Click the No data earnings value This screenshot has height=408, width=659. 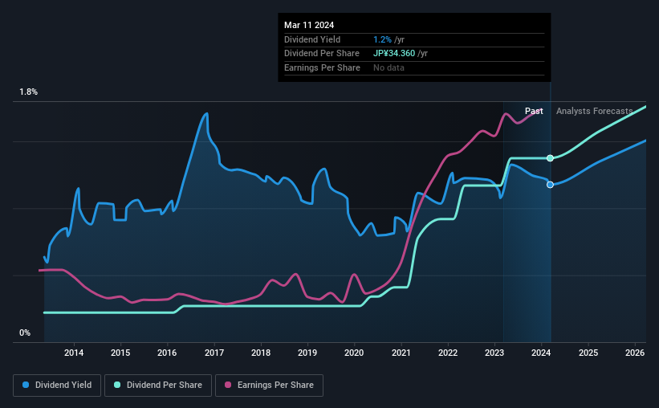pyautogui.click(x=388, y=67)
